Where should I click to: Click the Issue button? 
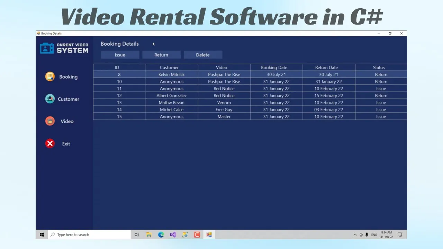120,55
